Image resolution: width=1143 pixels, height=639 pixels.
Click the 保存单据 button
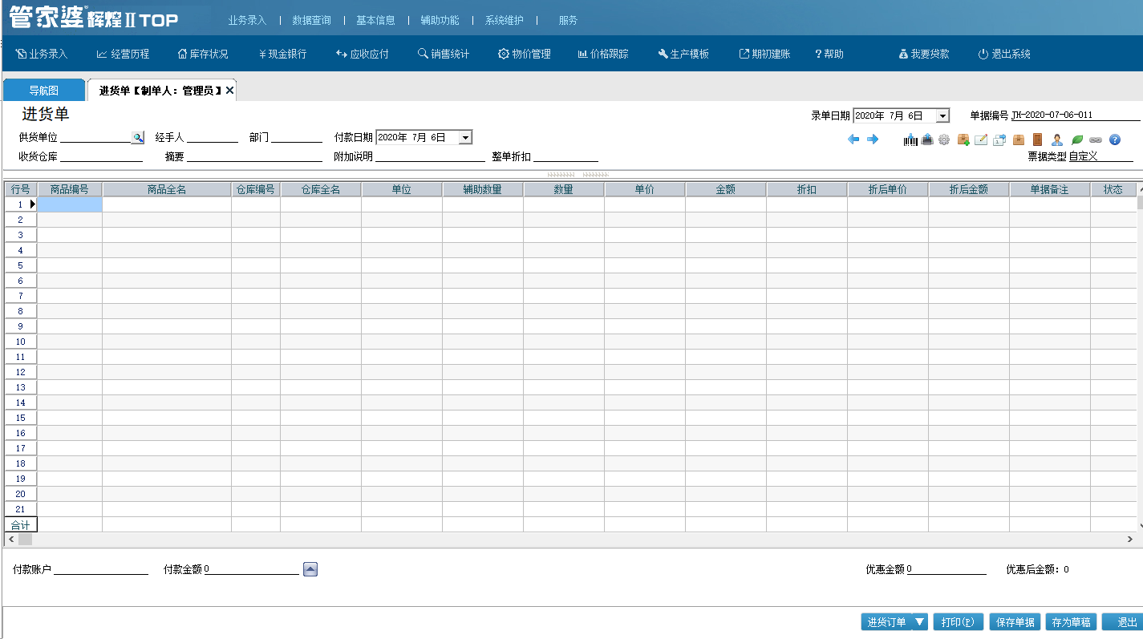click(1015, 622)
